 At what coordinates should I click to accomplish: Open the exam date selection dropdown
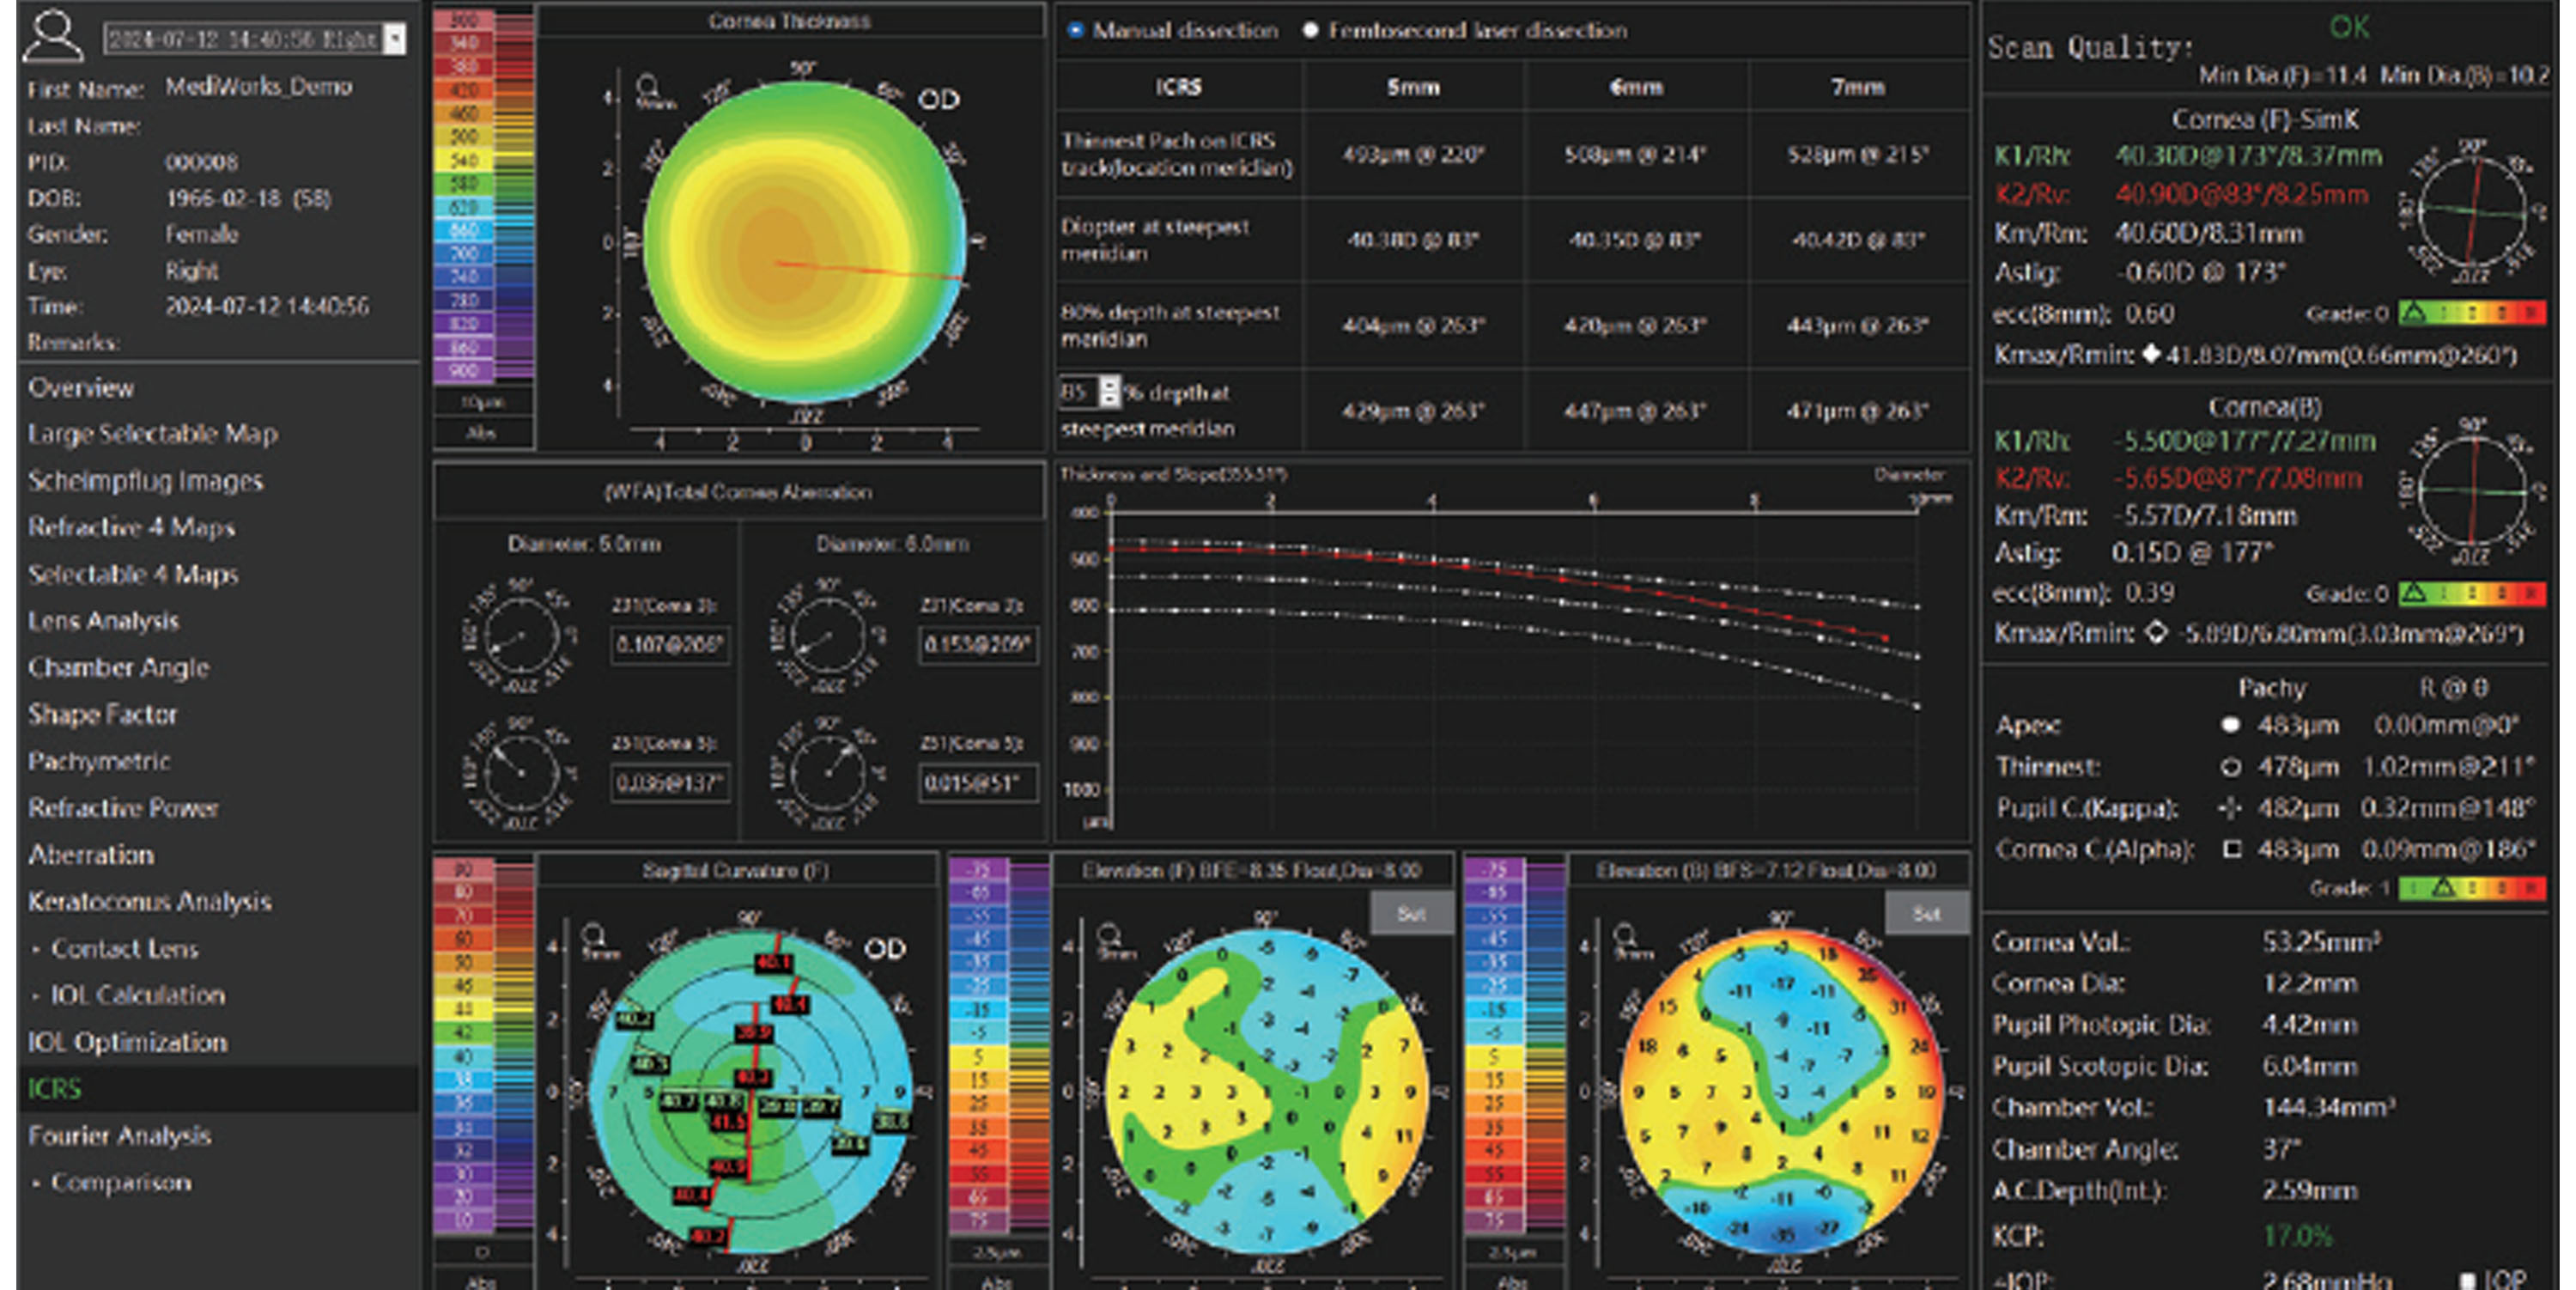[396, 39]
